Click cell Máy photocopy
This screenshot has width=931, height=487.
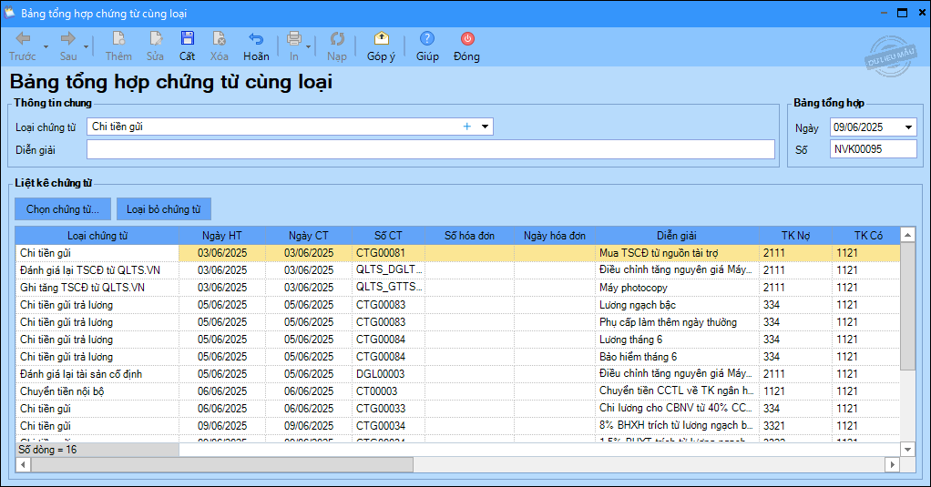pos(677,288)
